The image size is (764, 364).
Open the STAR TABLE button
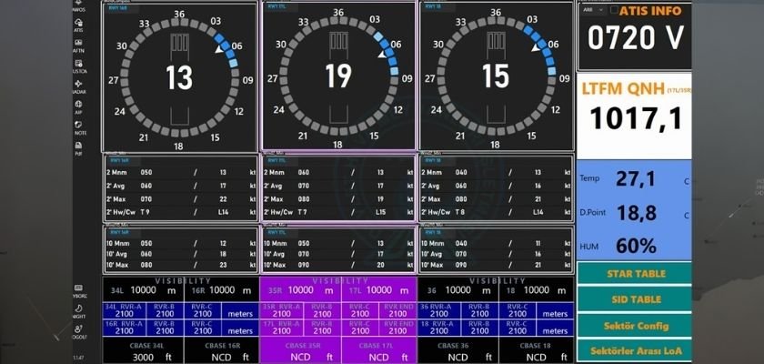click(x=633, y=273)
